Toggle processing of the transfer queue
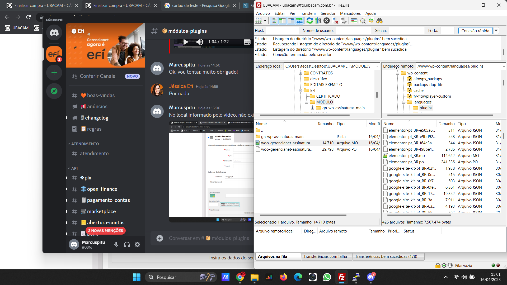507x285 pixels. (318, 21)
